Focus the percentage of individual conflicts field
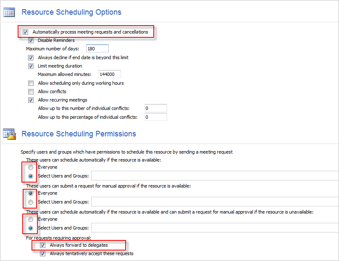Viewport: 339px width, 261px height. tap(155, 117)
